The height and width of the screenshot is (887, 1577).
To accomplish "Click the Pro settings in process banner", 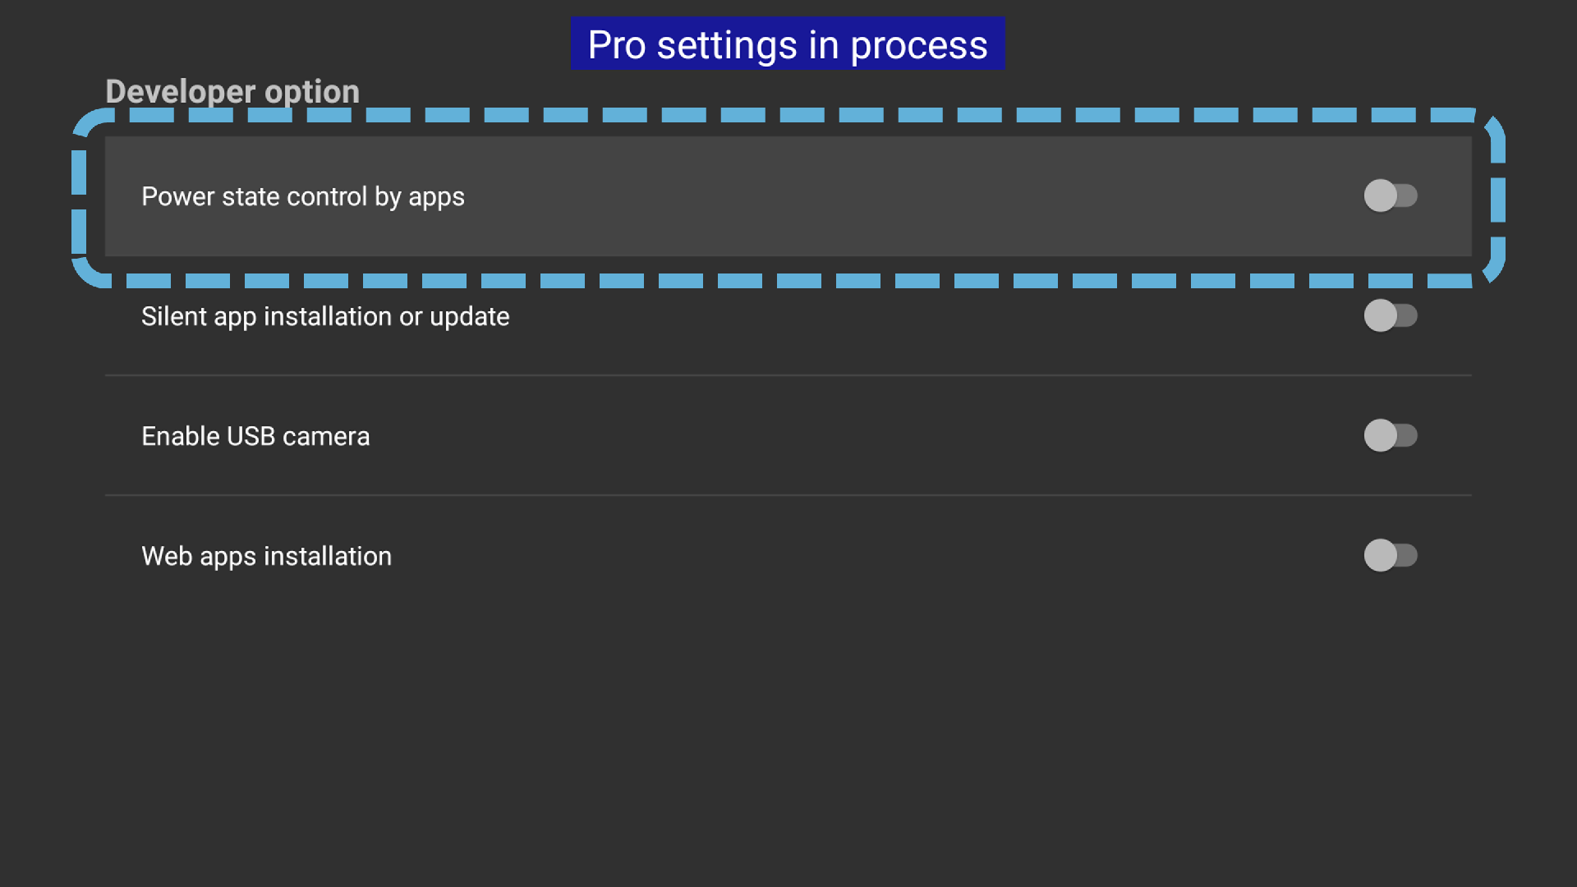I will (x=788, y=44).
